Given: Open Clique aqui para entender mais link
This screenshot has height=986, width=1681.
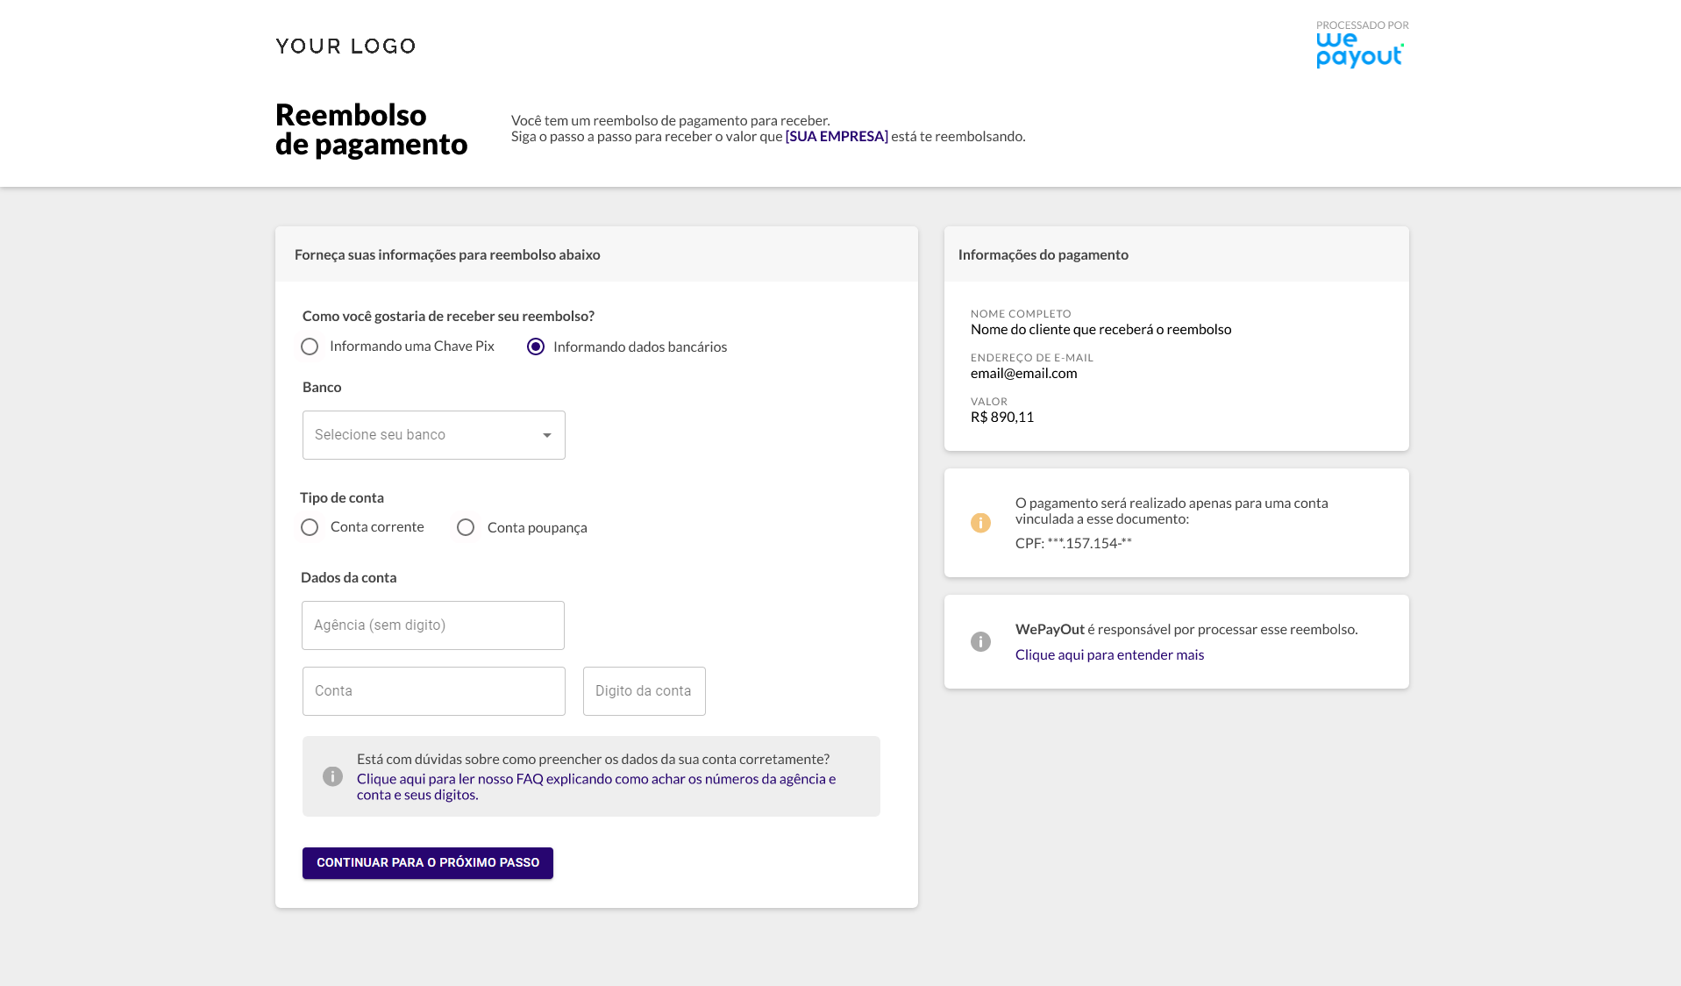Looking at the screenshot, I should tap(1109, 654).
